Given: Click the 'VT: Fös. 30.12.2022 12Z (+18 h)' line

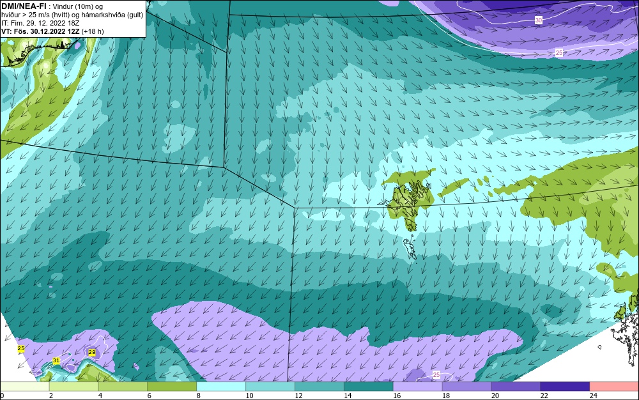Looking at the screenshot, I should pyautogui.click(x=52, y=31).
